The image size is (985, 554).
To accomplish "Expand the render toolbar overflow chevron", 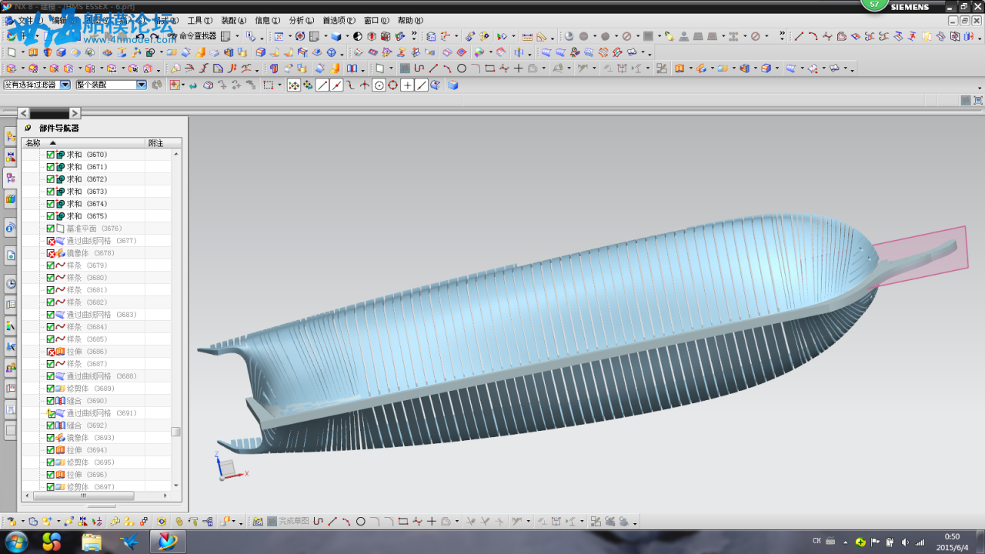I will [782, 35].
